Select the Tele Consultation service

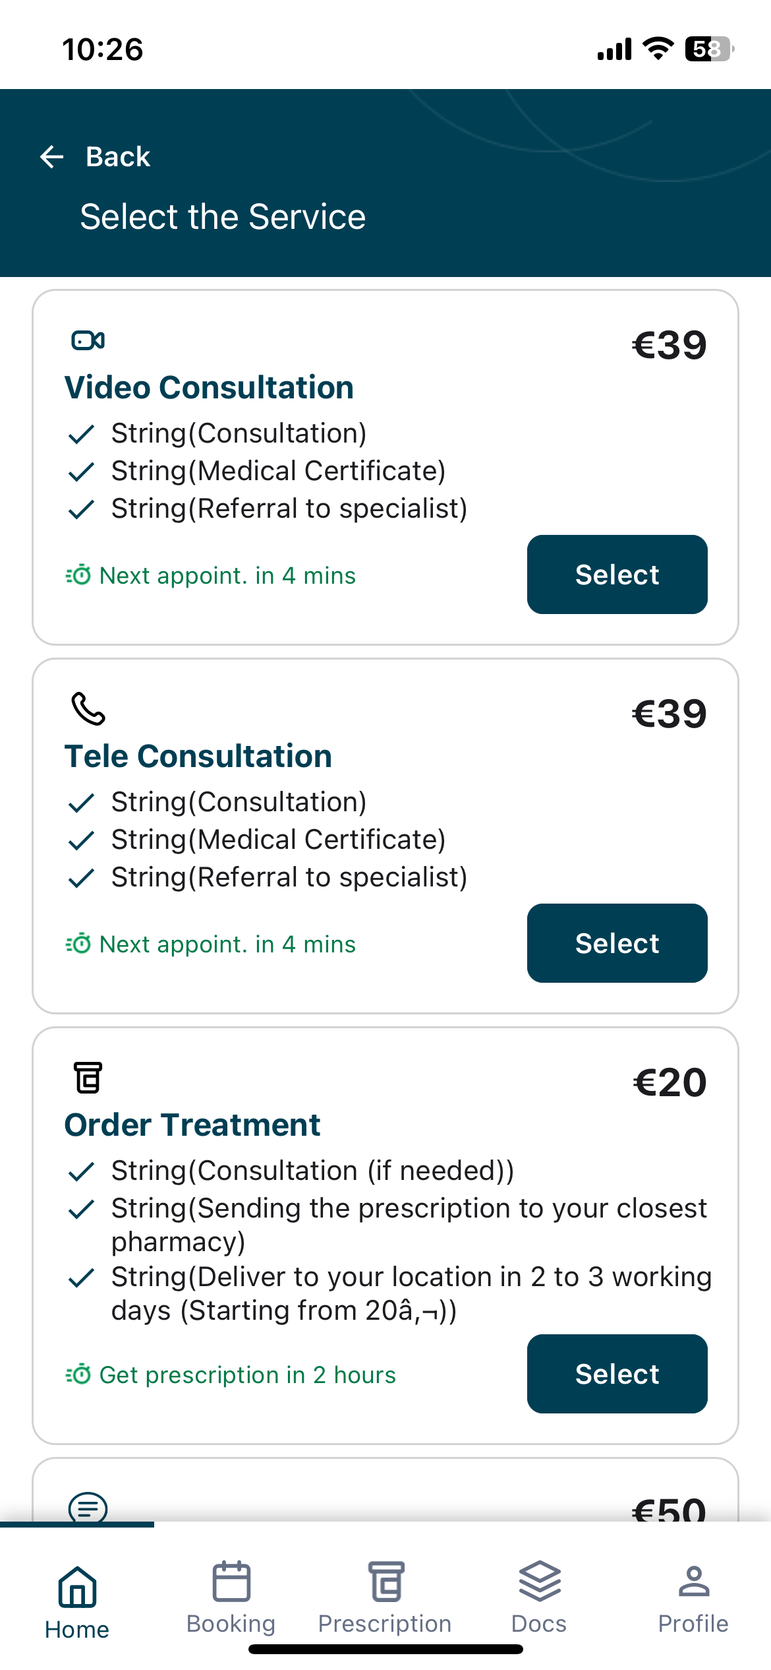[617, 943]
